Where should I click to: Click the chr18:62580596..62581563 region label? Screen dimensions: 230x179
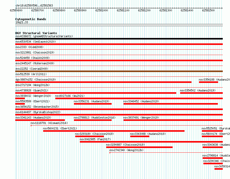[34, 6]
